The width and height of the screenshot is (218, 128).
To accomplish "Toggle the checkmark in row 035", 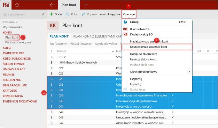I will [x=173, y=95].
